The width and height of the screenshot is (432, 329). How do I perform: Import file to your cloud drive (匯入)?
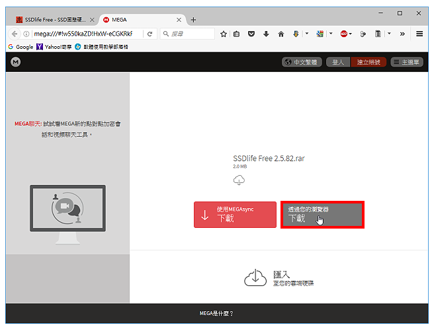coord(279,278)
